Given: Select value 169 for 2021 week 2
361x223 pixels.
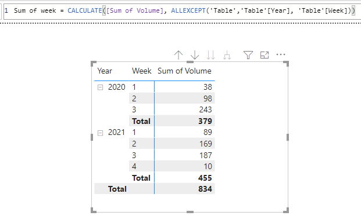Looking at the screenshot, I should 205,144.
